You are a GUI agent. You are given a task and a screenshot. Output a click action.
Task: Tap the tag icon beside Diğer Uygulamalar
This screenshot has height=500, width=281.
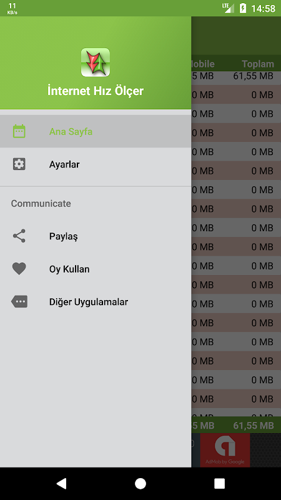pyautogui.click(x=19, y=301)
